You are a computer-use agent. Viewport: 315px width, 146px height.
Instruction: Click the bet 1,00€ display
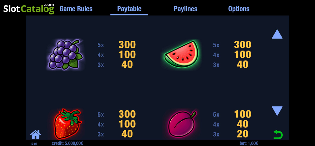(x=249, y=143)
